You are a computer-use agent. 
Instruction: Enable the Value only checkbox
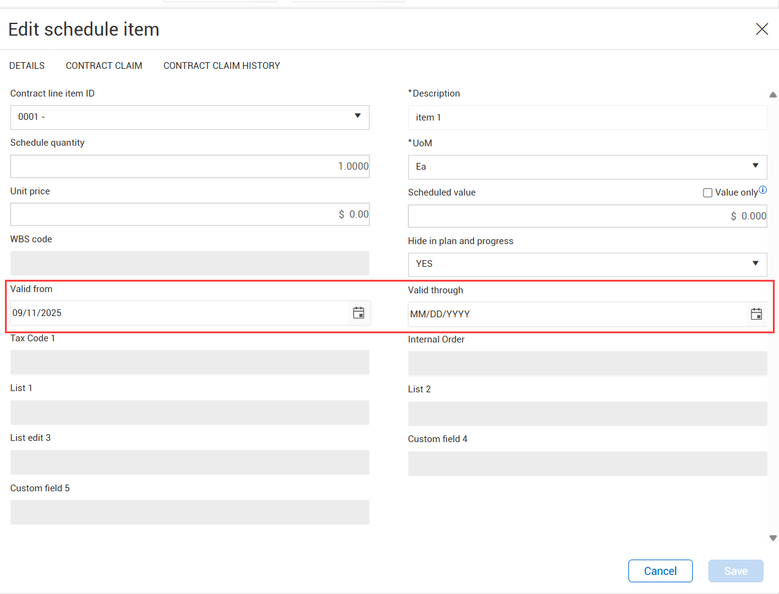pyautogui.click(x=708, y=193)
